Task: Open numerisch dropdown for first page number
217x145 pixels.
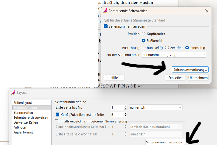Action: click(x=156, y=107)
